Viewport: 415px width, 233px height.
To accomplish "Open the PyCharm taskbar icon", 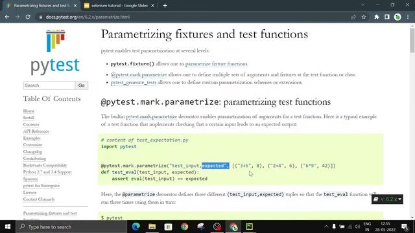I will pos(249,227).
